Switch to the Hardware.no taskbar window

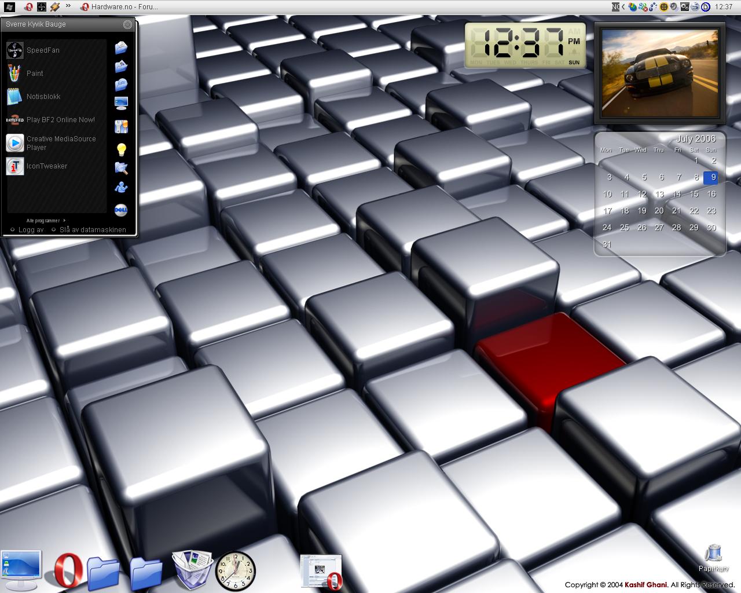pyautogui.click(x=119, y=7)
